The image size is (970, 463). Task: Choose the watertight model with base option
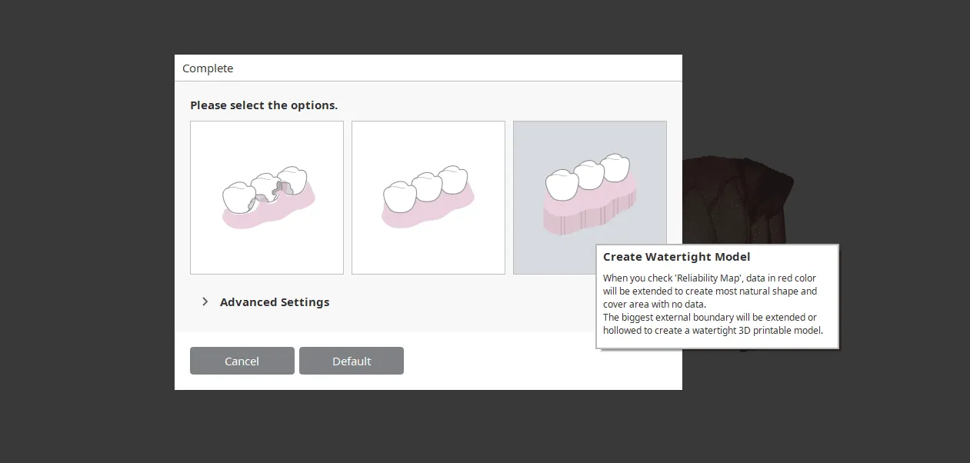click(x=590, y=198)
